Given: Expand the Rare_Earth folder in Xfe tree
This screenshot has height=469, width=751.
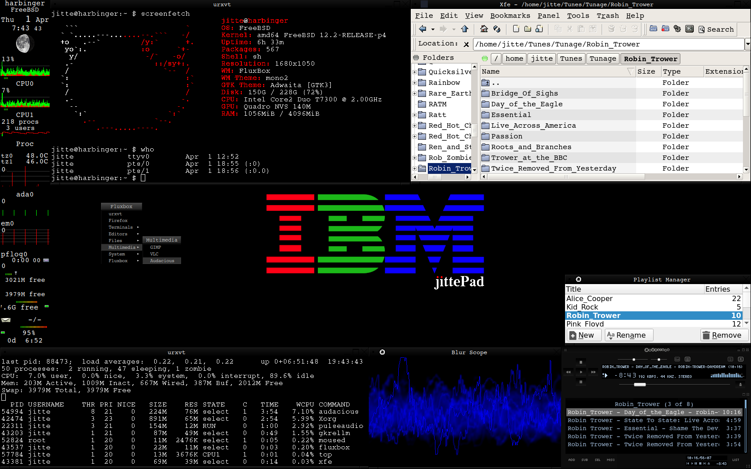Looking at the screenshot, I should (x=414, y=93).
